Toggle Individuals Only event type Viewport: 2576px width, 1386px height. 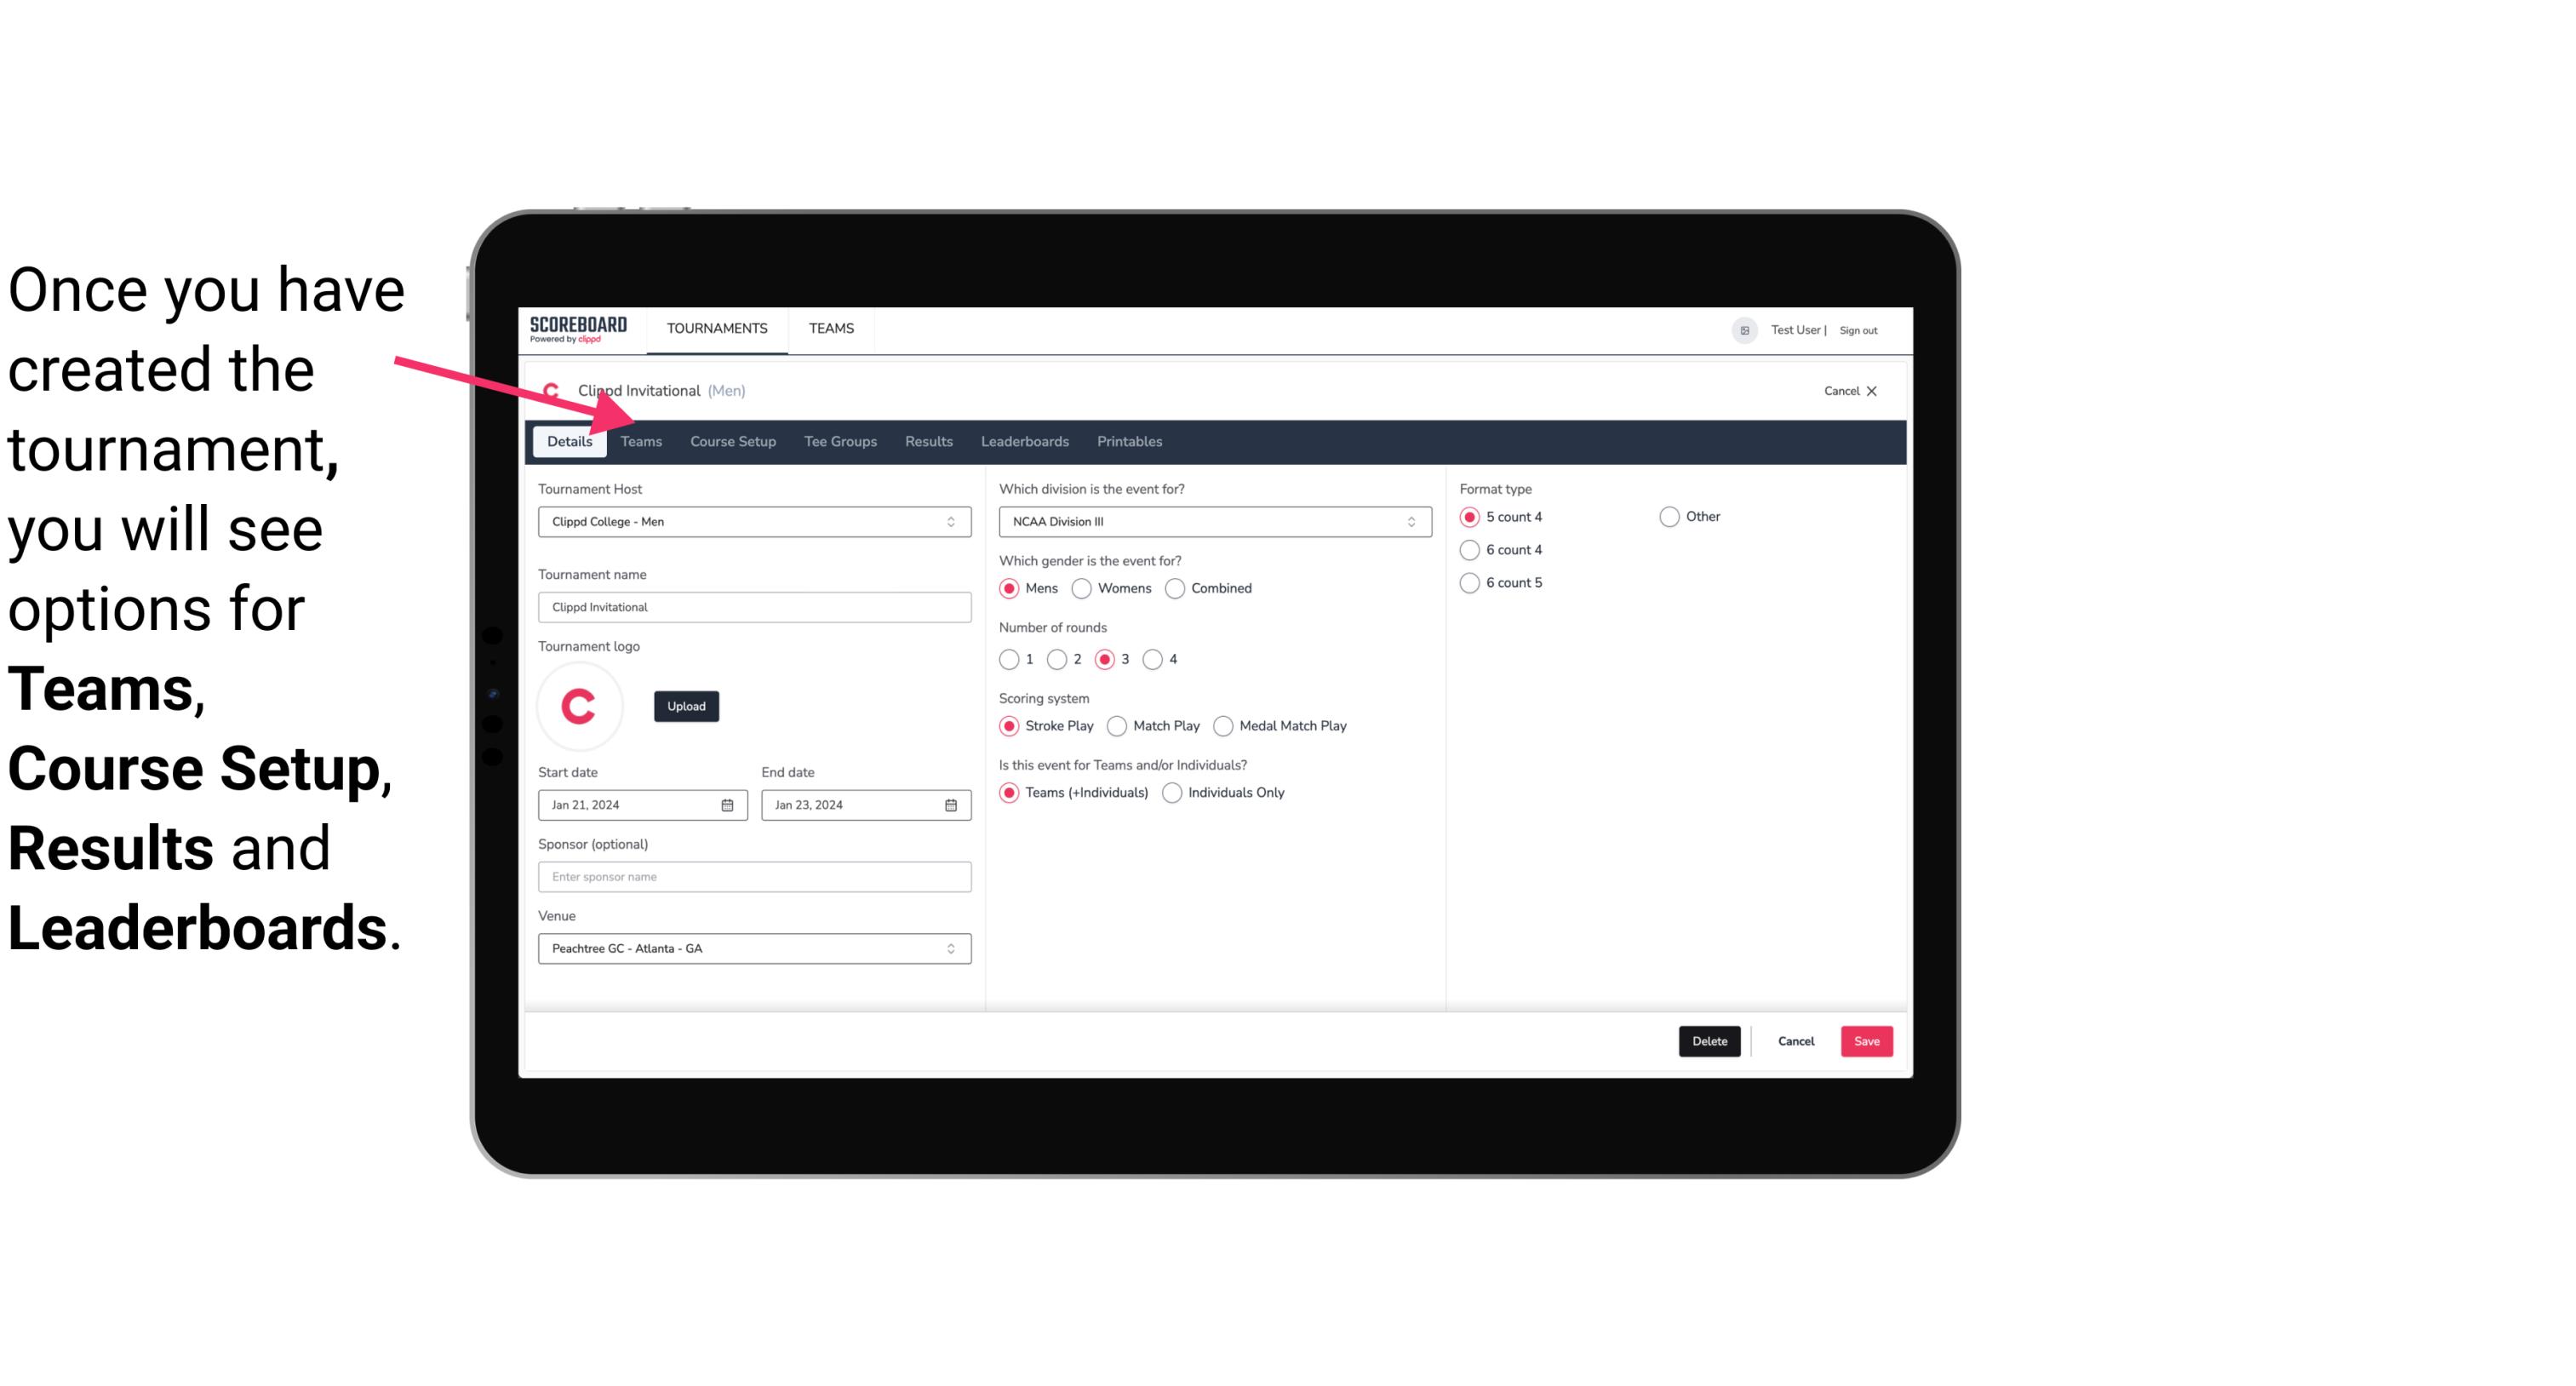pos(1172,792)
